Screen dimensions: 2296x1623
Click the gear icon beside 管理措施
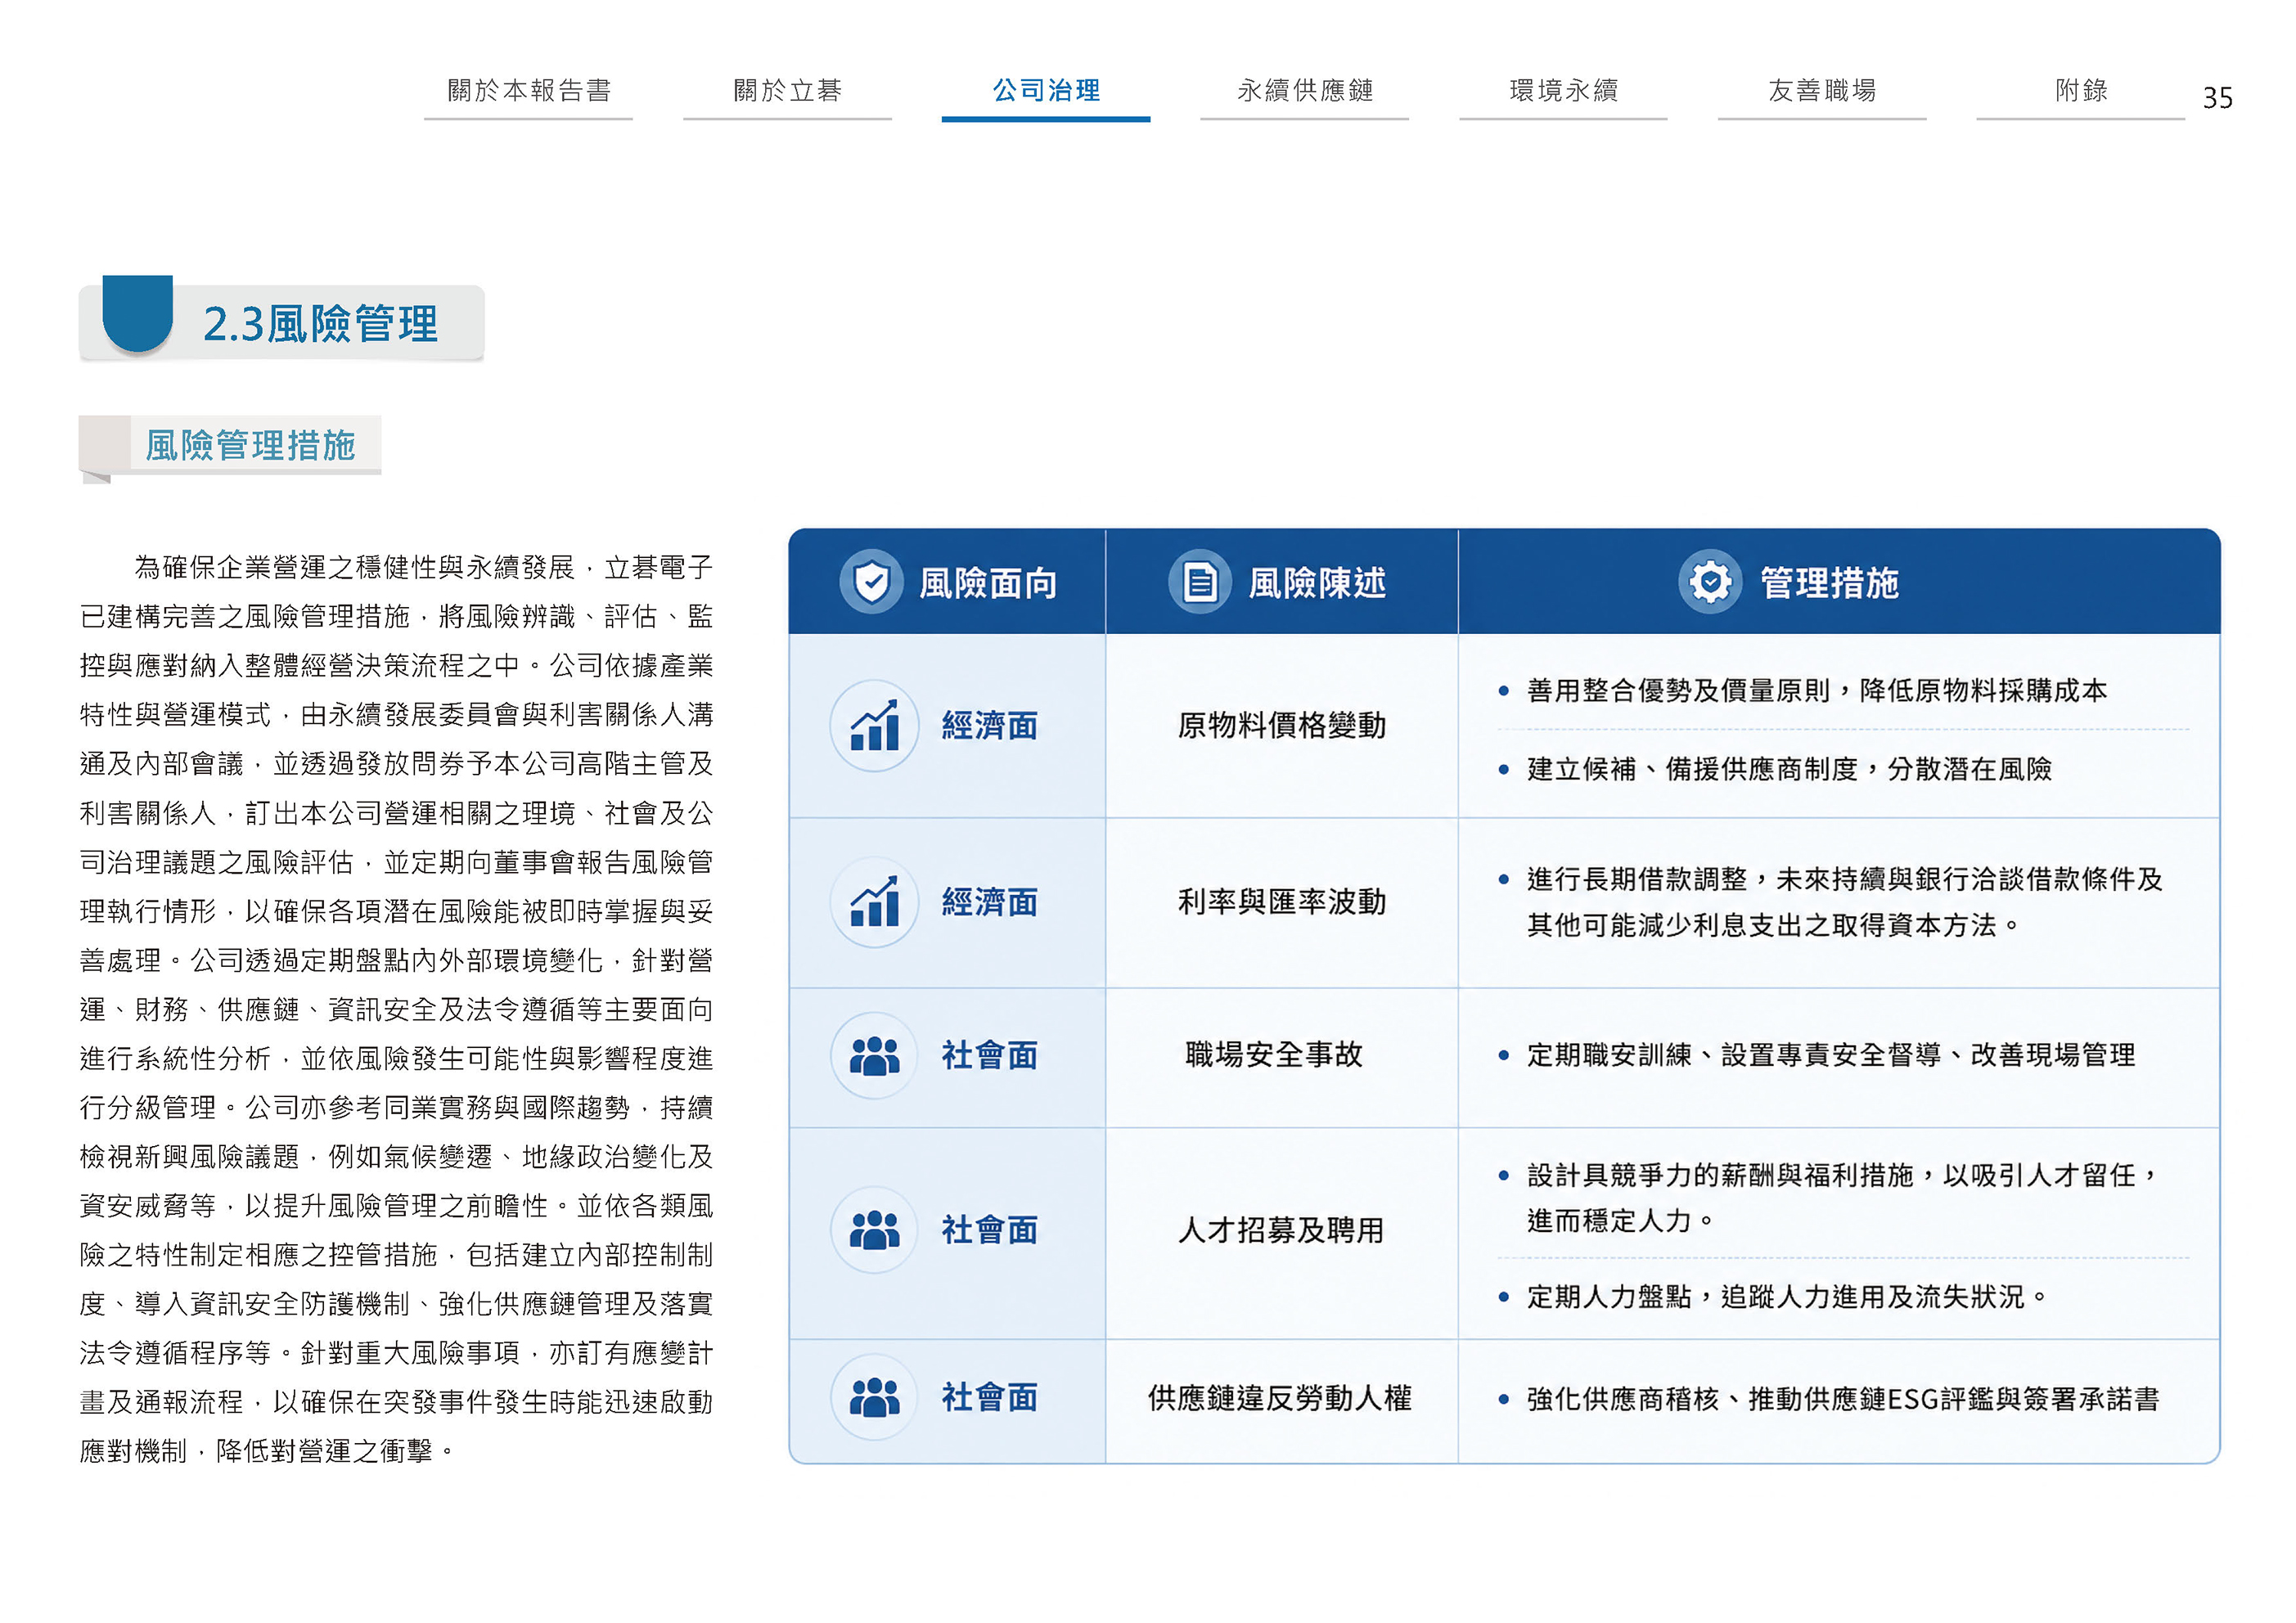(1710, 581)
